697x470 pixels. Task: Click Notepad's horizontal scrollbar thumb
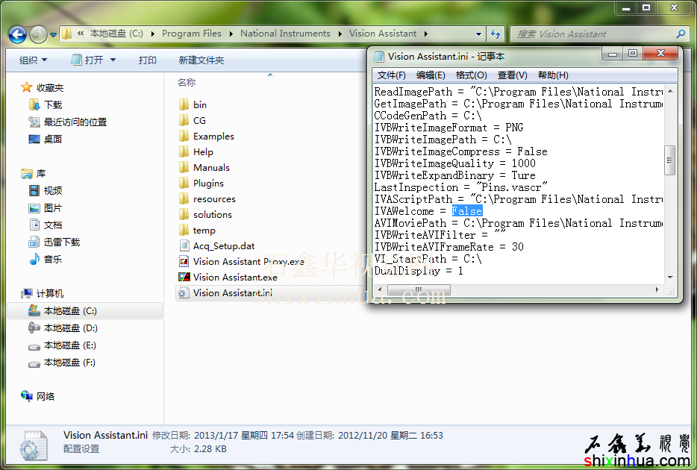coord(419,290)
